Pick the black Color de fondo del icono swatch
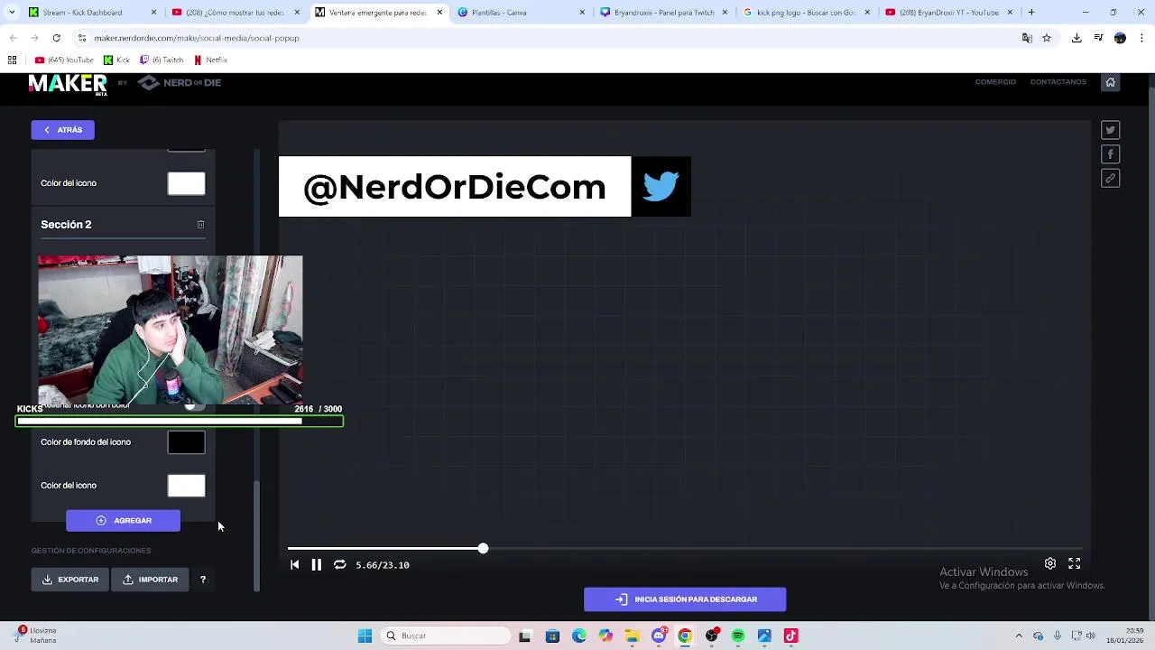The image size is (1155, 650). coord(186,442)
